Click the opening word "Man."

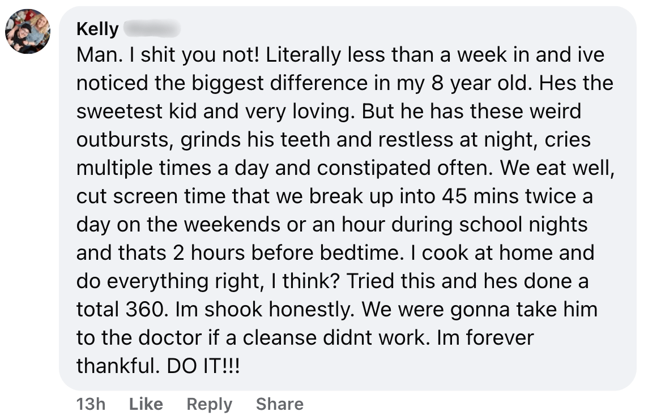coord(95,55)
